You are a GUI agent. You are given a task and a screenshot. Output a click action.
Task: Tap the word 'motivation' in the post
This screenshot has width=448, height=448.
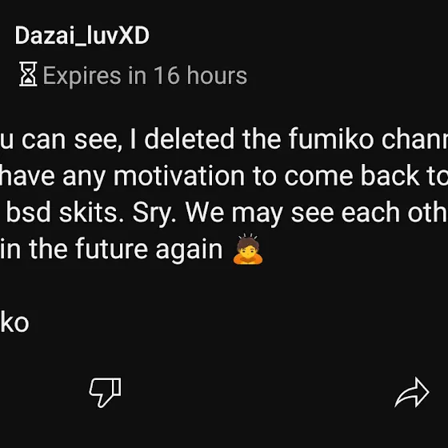point(179,176)
